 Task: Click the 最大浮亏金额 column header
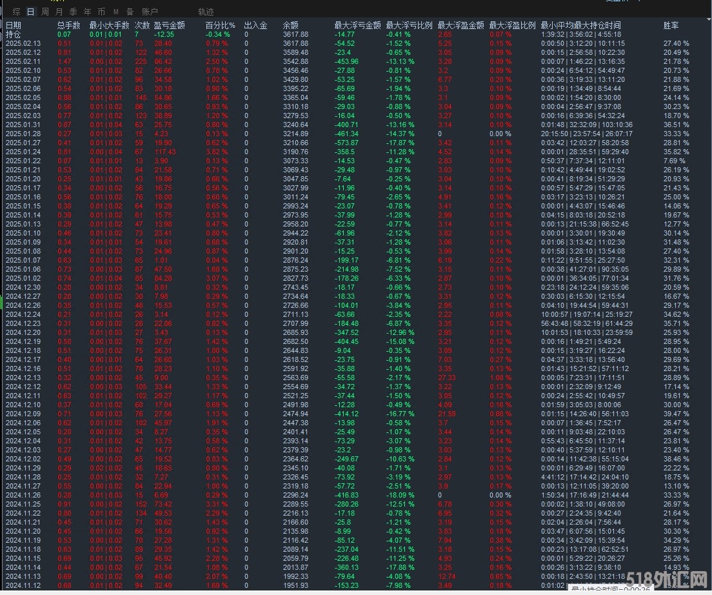point(358,25)
